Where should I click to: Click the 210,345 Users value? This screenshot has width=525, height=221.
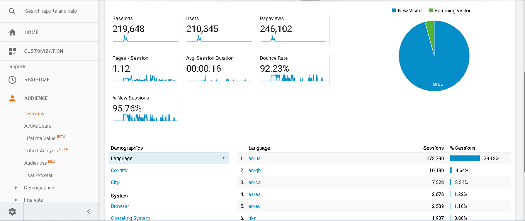click(x=202, y=29)
